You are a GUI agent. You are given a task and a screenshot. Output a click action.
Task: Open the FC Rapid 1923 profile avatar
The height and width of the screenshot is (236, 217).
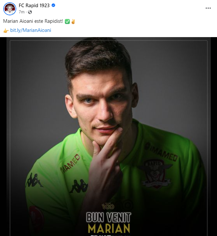tap(10, 9)
